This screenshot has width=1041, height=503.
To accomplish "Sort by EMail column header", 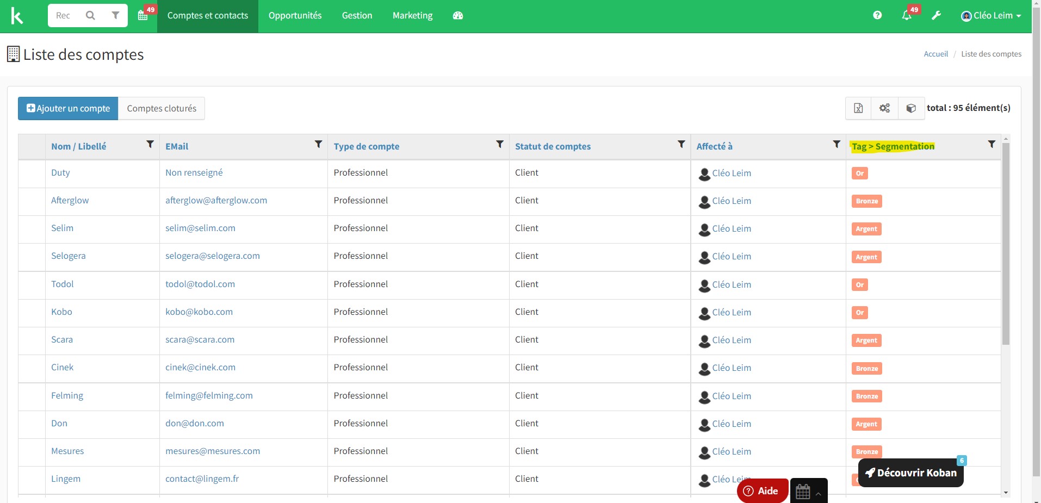I will (x=177, y=146).
